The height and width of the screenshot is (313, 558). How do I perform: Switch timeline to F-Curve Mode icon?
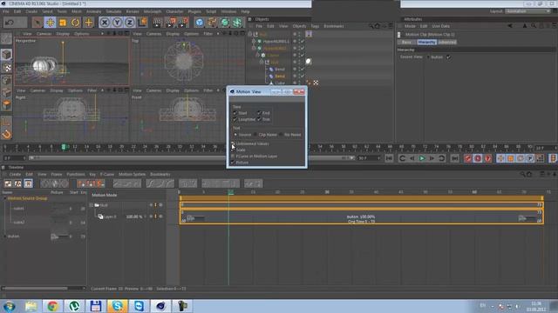pyautogui.click(x=17, y=183)
